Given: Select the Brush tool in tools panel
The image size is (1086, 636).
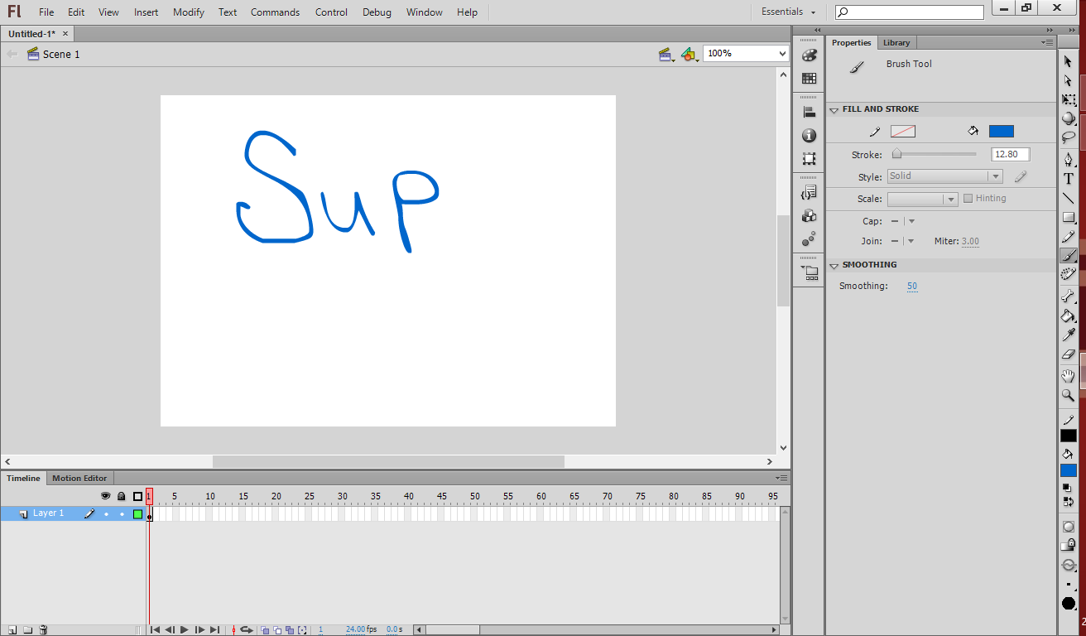Looking at the screenshot, I should click(x=1069, y=256).
